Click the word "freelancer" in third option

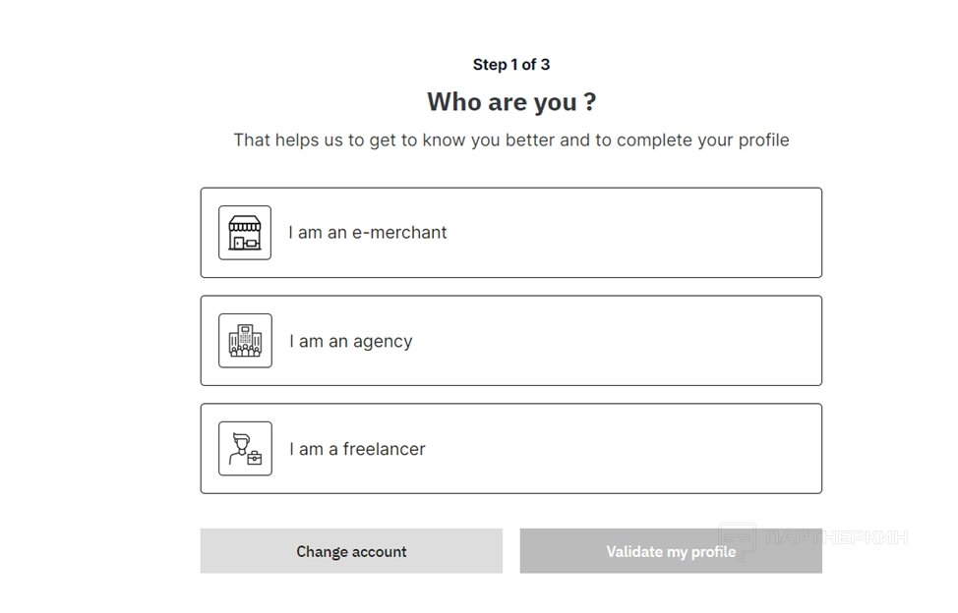[385, 449]
